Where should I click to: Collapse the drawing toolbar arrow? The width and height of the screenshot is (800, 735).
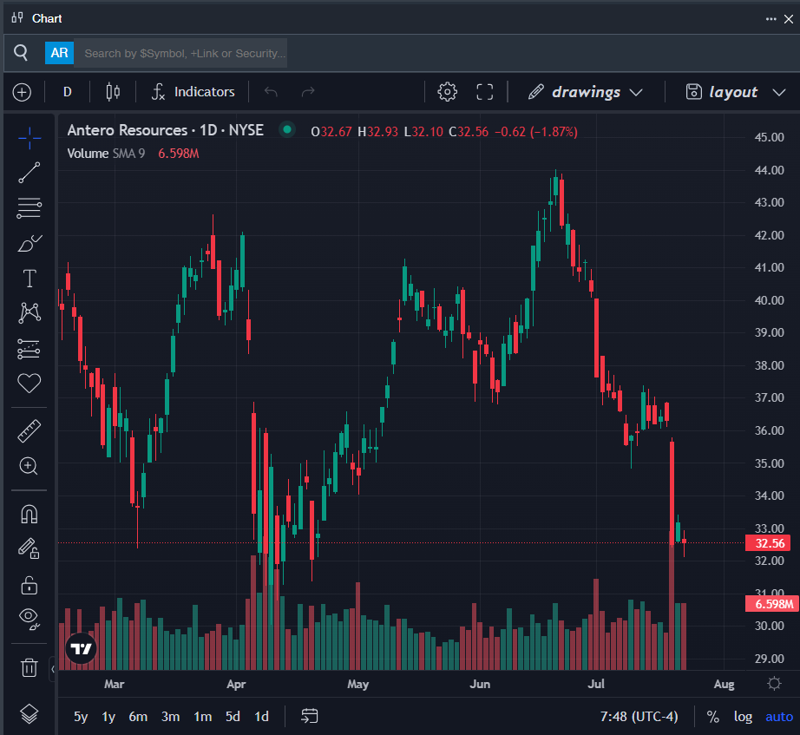(53, 669)
